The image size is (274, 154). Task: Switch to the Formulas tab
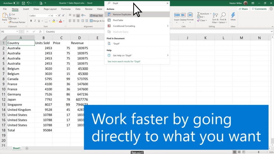pos(66,9)
